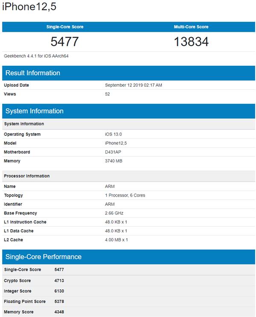The width and height of the screenshot is (256, 317).
Task: Select the L1 Instruction Cache label
Action: [25, 222]
